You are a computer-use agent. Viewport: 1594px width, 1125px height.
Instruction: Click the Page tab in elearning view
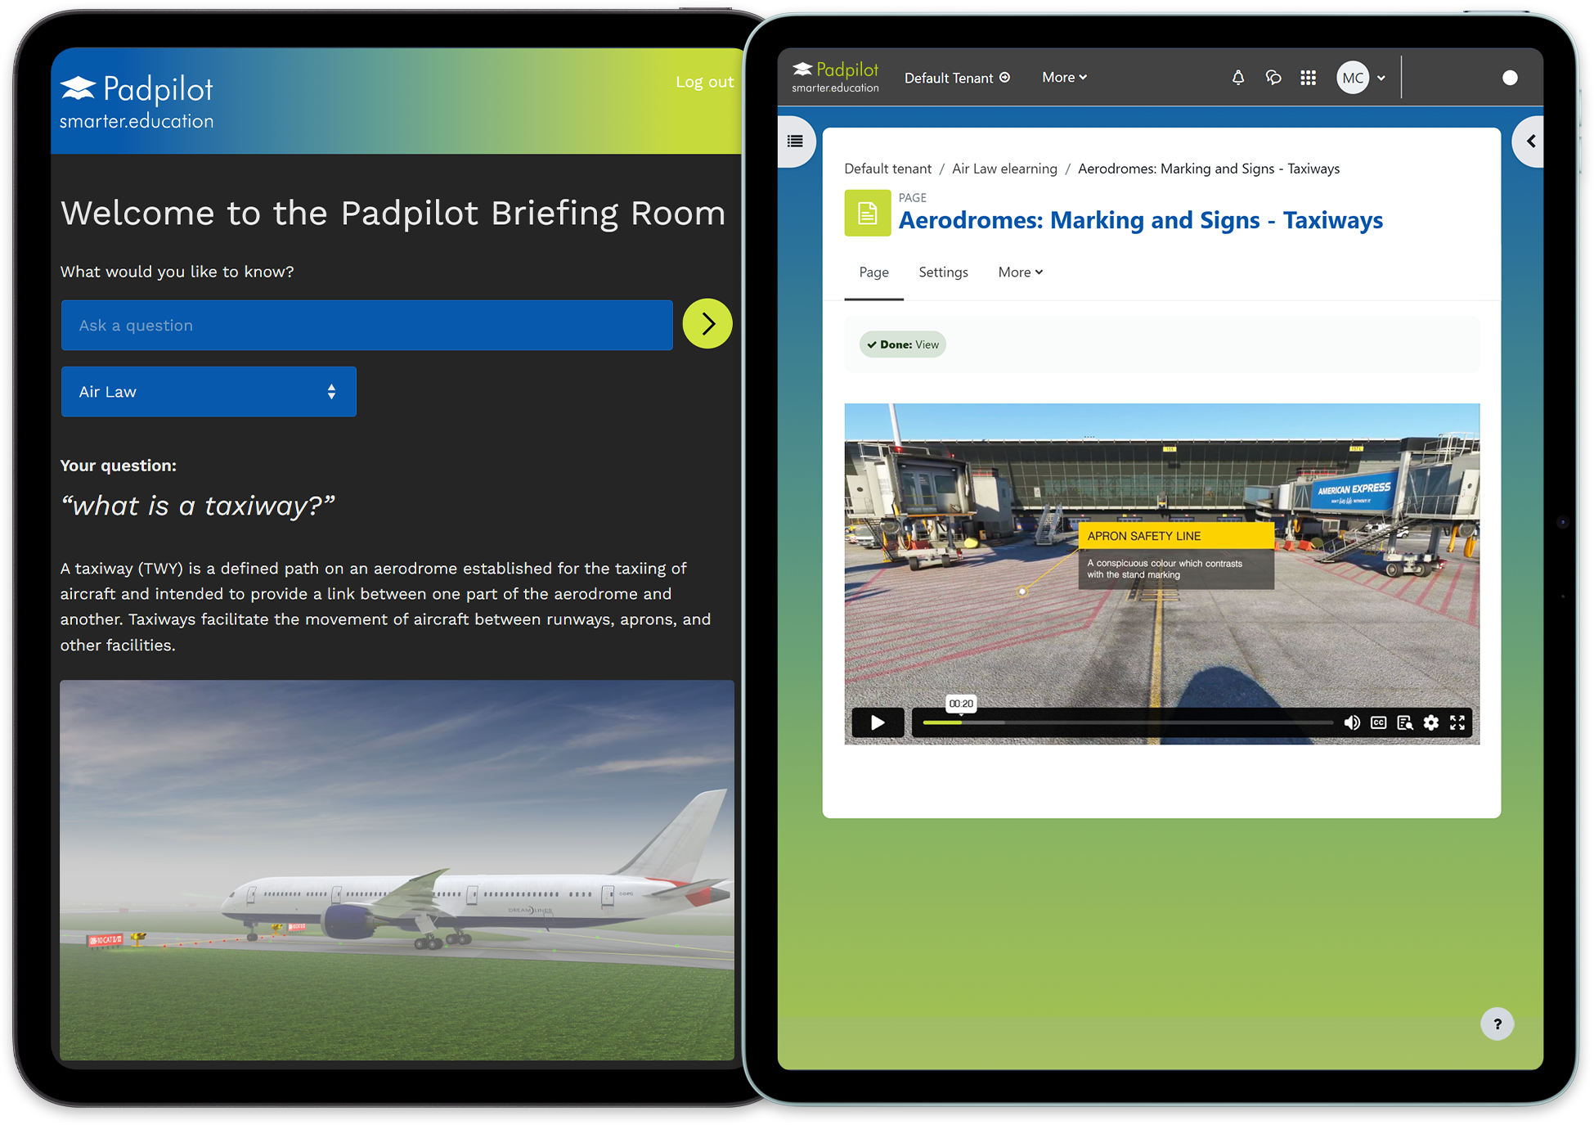click(873, 272)
